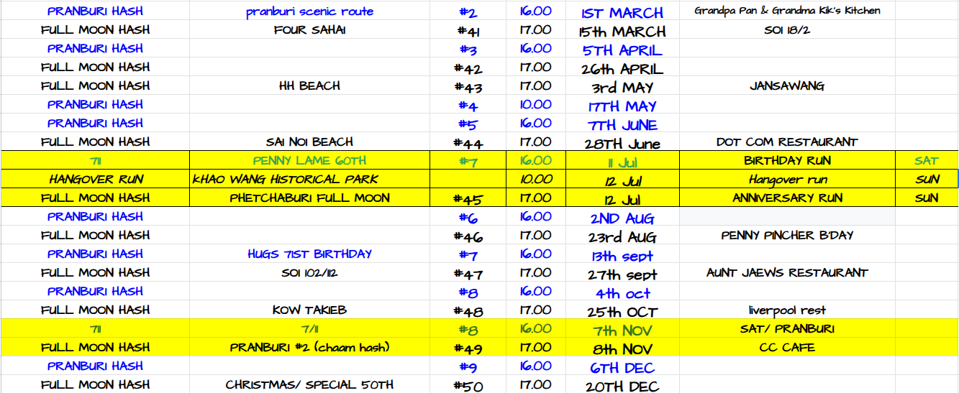Select the 'PHETCHABURI FULL MOON' cell

[x=309, y=198]
